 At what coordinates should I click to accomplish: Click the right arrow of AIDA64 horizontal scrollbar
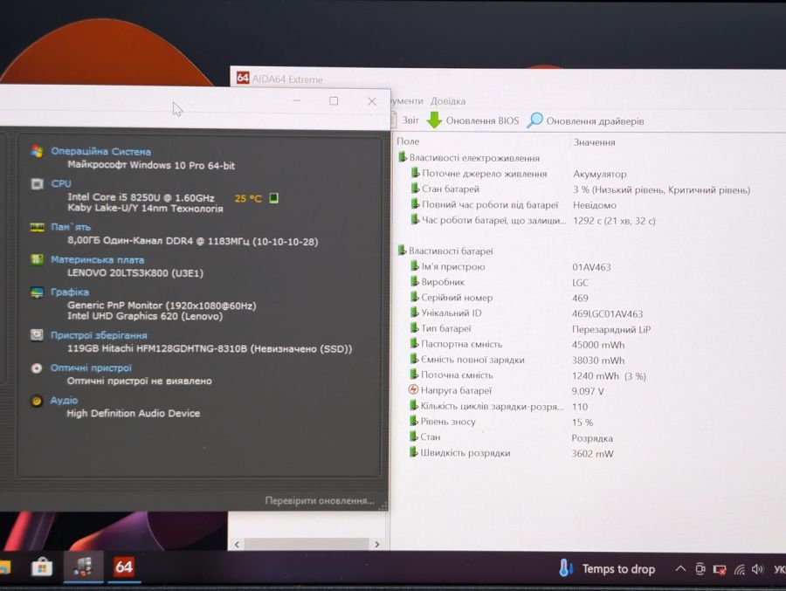(377, 544)
